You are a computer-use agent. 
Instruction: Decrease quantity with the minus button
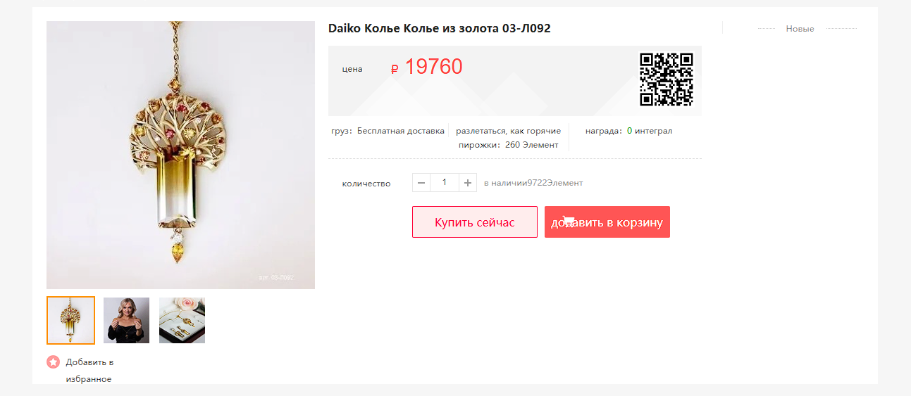point(421,183)
